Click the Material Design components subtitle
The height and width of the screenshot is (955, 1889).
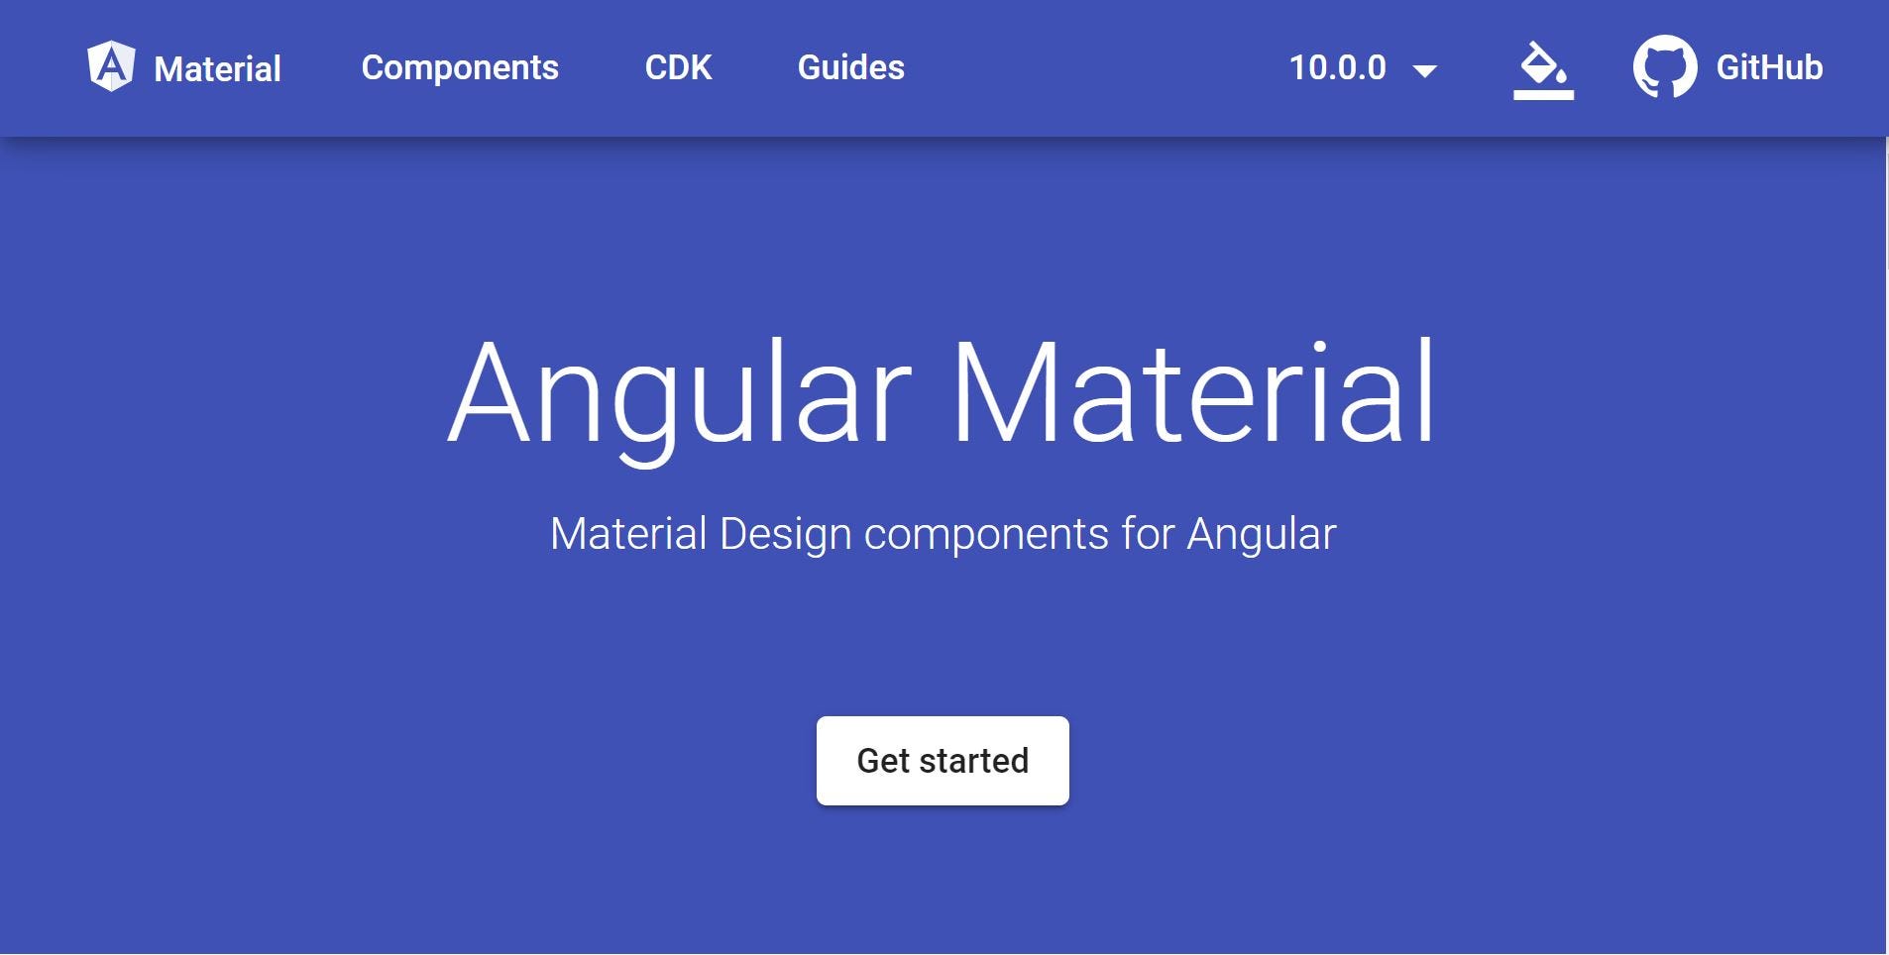944,532
